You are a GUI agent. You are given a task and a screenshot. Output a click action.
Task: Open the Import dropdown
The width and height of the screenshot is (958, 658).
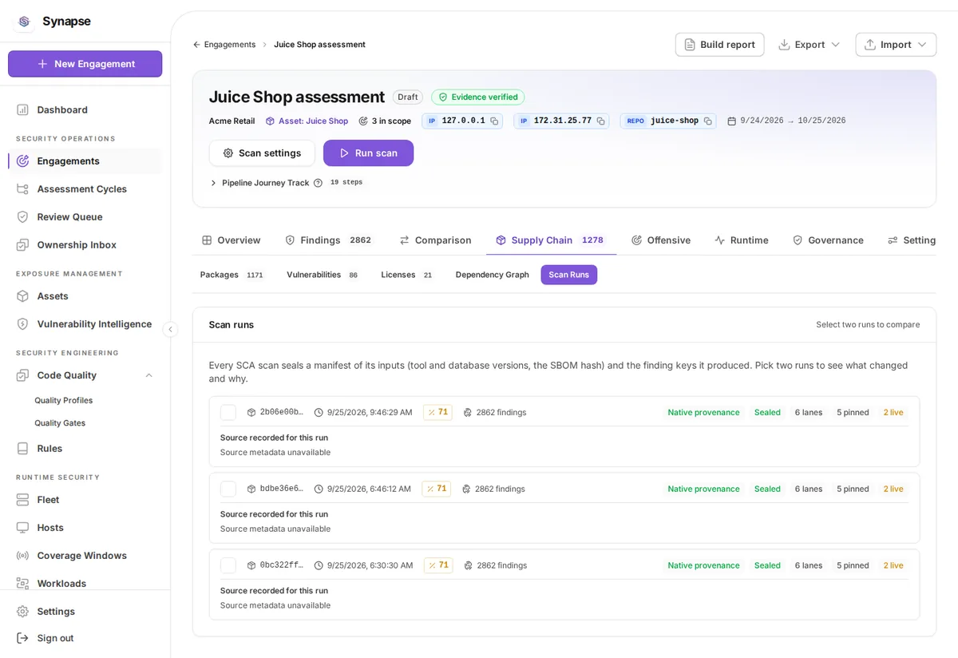(x=896, y=45)
